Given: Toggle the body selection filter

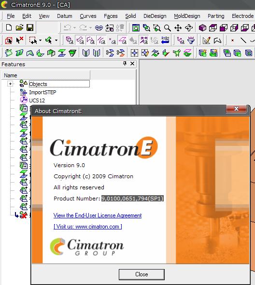Looking at the screenshot, I should tap(70, 41).
